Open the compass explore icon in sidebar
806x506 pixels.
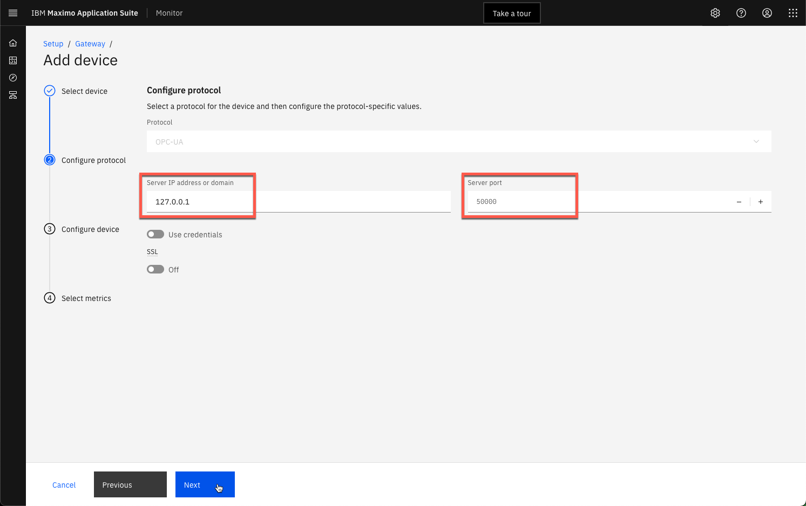tap(13, 78)
